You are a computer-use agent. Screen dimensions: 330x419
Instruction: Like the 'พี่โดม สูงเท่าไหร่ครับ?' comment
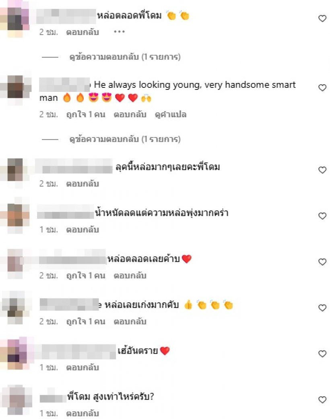coord(322,400)
